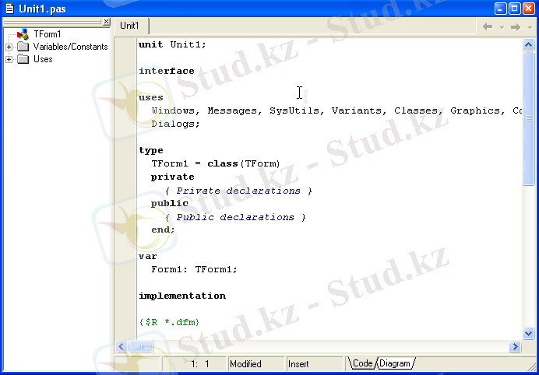Click the 'var' keyword in code

pyautogui.click(x=148, y=256)
